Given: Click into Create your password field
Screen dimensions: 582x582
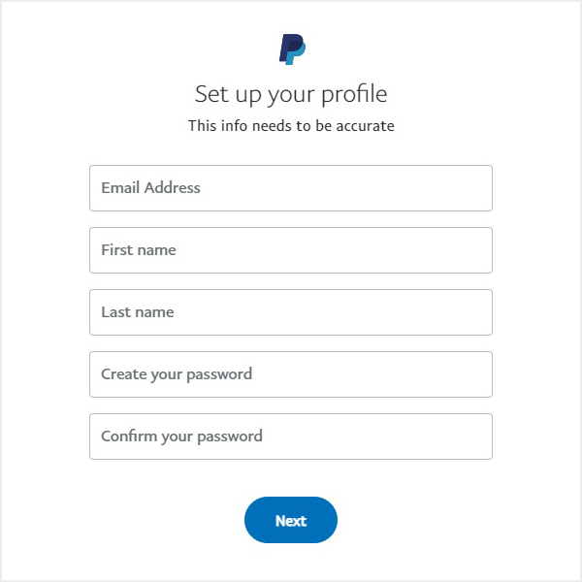Looking at the screenshot, I should point(291,374).
